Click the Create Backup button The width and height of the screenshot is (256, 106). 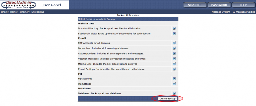tap(167, 99)
